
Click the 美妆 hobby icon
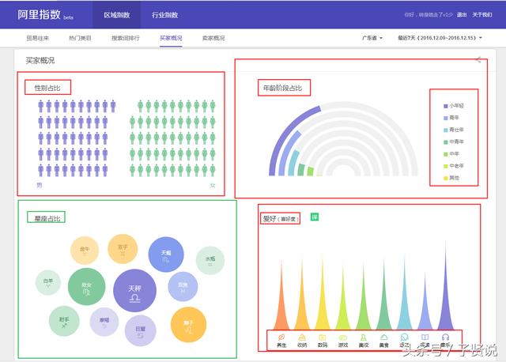364,337
